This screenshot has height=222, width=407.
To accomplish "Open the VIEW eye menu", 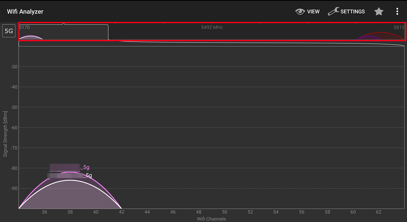I will (307, 11).
